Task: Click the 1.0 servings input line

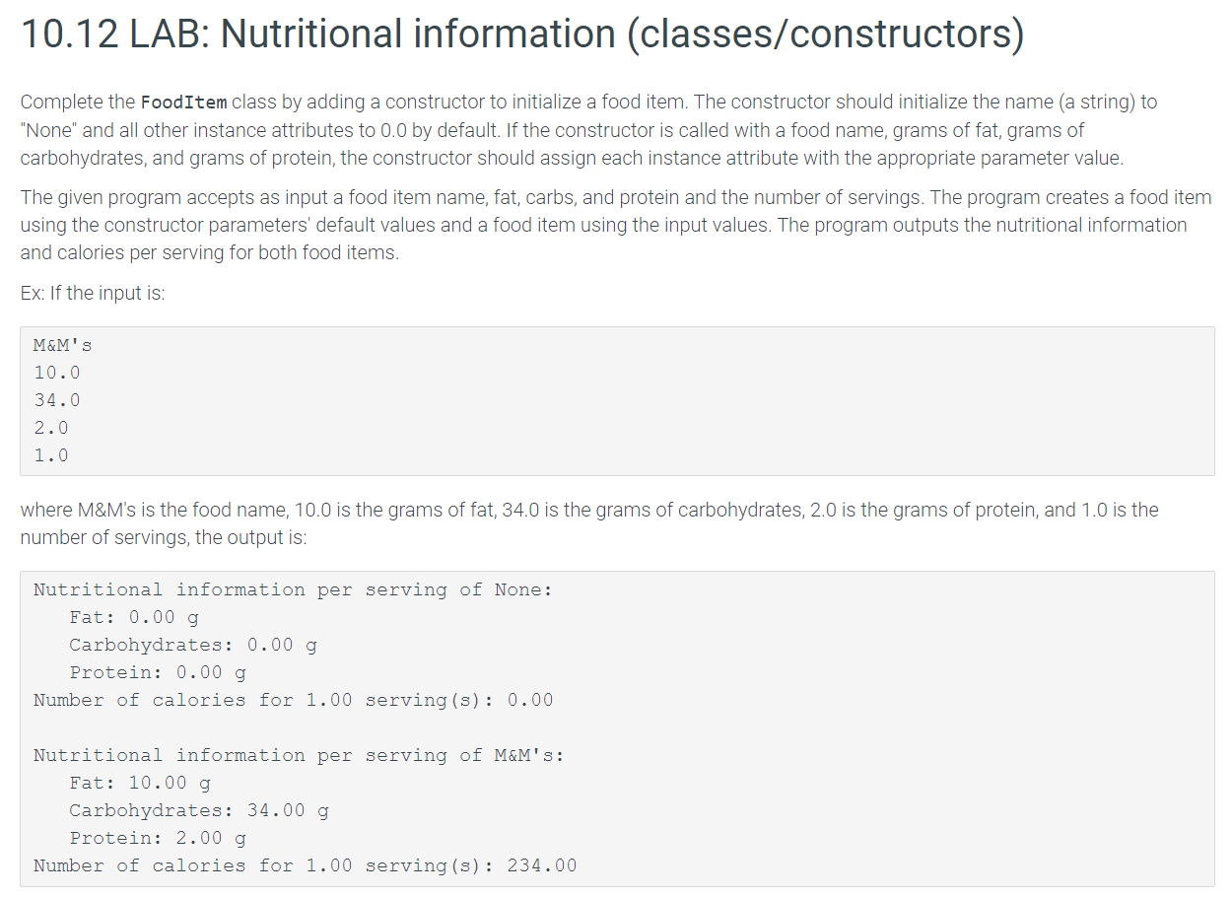Action: tap(51, 455)
